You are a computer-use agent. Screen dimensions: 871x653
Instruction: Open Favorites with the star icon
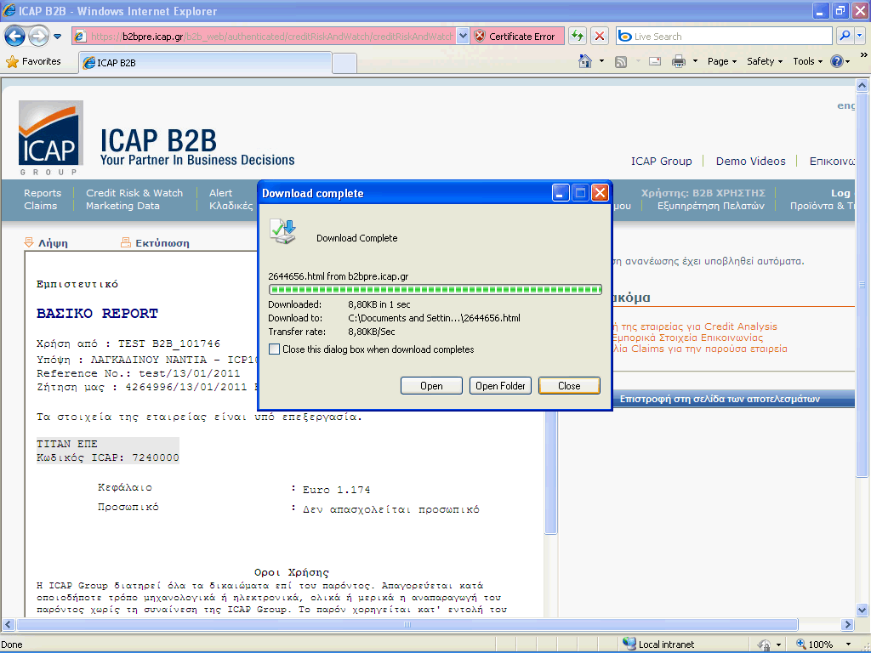coord(33,61)
